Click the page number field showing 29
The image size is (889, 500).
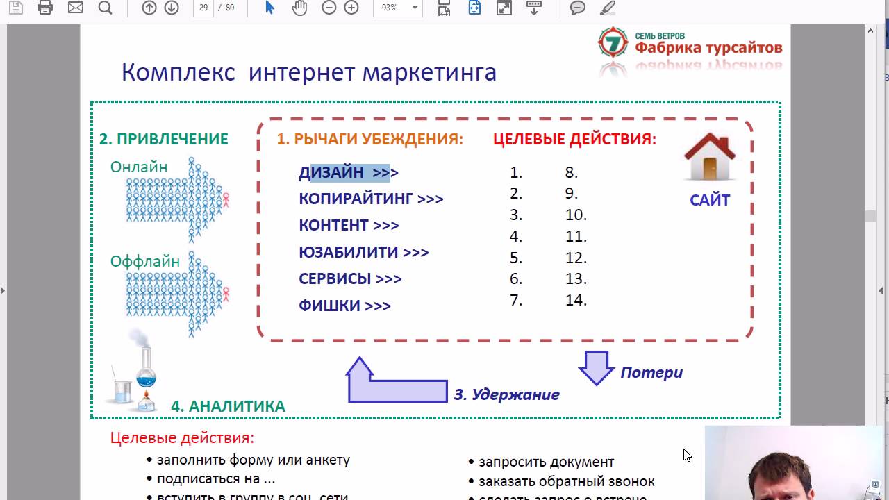pos(203,8)
